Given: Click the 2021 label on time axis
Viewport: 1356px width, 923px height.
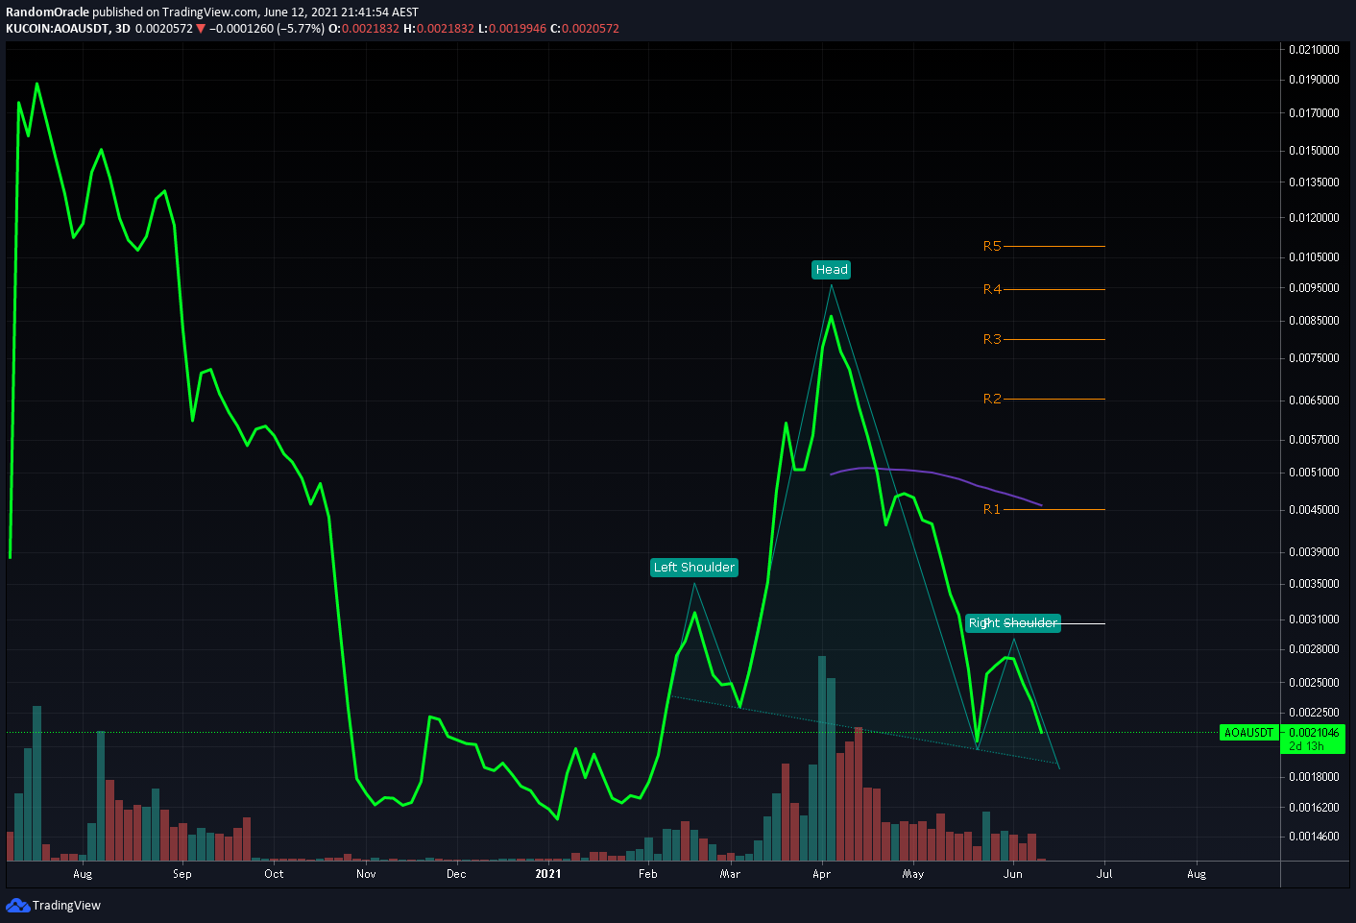Looking at the screenshot, I should tap(548, 874).
